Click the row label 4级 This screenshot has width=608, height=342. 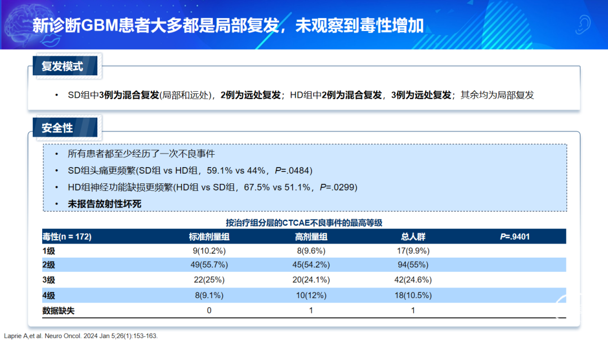click(x=49, y=295)
